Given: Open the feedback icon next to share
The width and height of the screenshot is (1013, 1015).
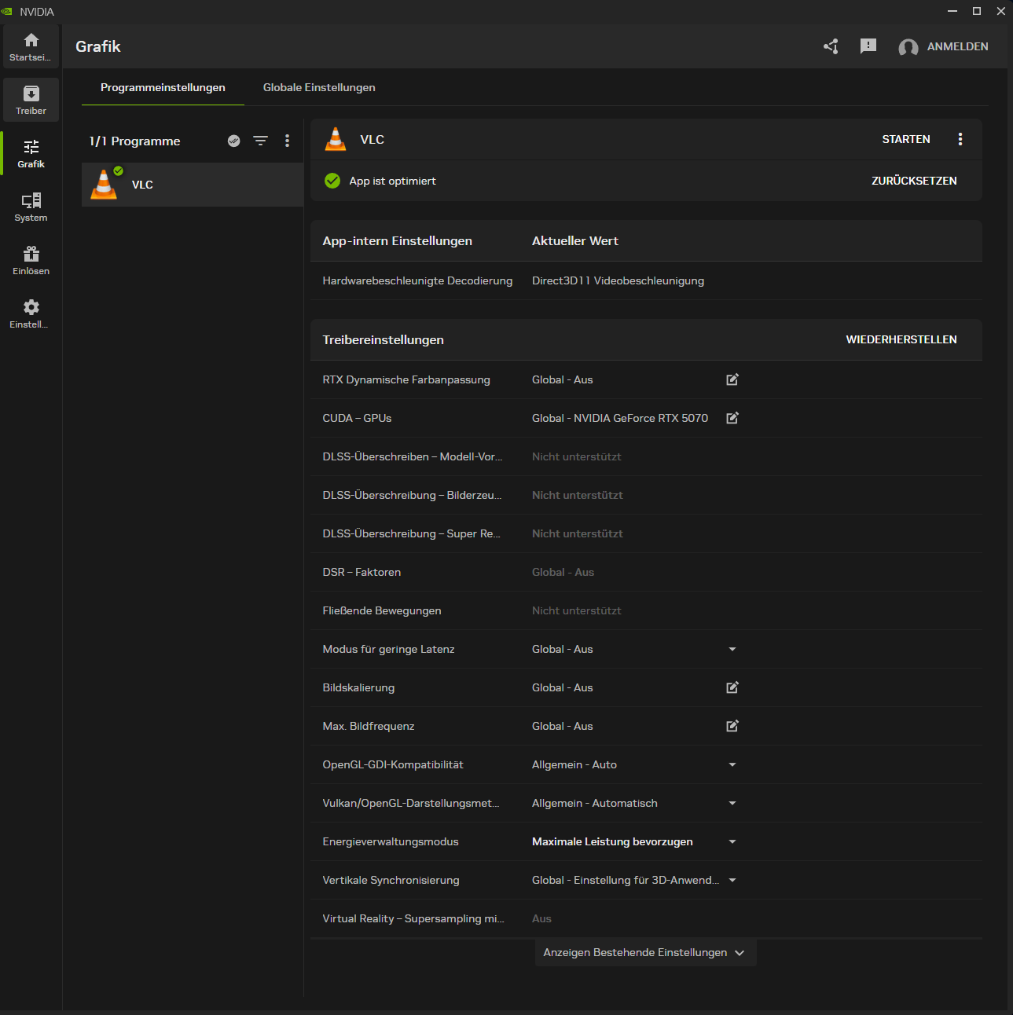Looking at the screenshot, I should 868,46.
